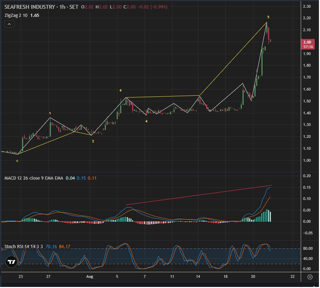This screenshot has width=320, height=288.
Task: Click the 1.50 level on price axis
Action: [307, 101]
